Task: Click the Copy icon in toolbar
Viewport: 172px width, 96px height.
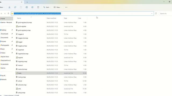Action: pyautogui.click(x=15, y=7)
